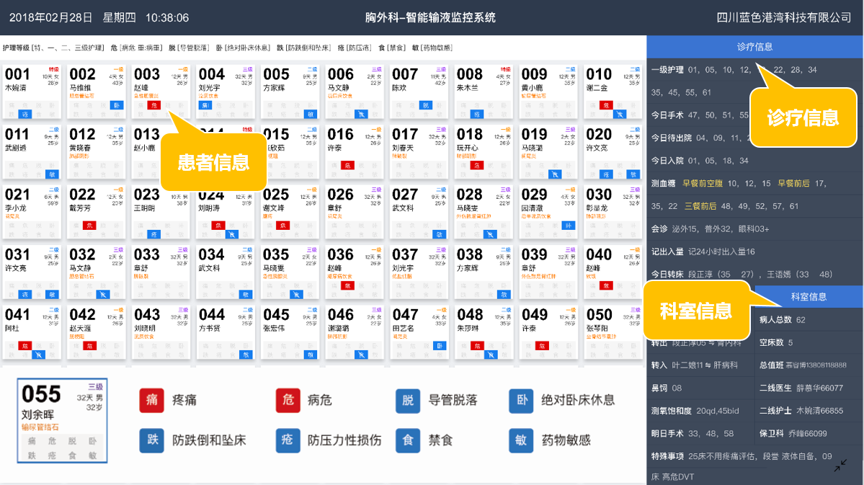
Task: Click the red 痛 (pain) legend icon
Action: click(151, 400)
